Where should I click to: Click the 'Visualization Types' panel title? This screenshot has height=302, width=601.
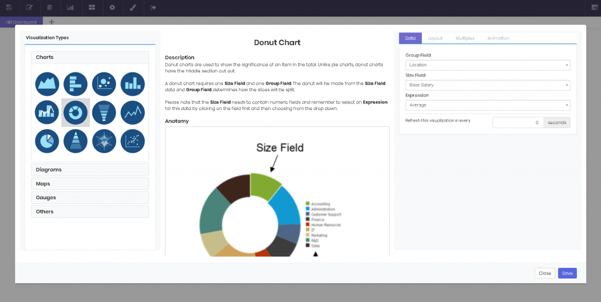pyautogui.click(x=48, y=38)
